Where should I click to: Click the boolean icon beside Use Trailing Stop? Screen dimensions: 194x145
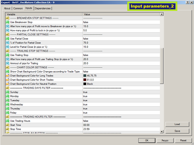(8, 55)
